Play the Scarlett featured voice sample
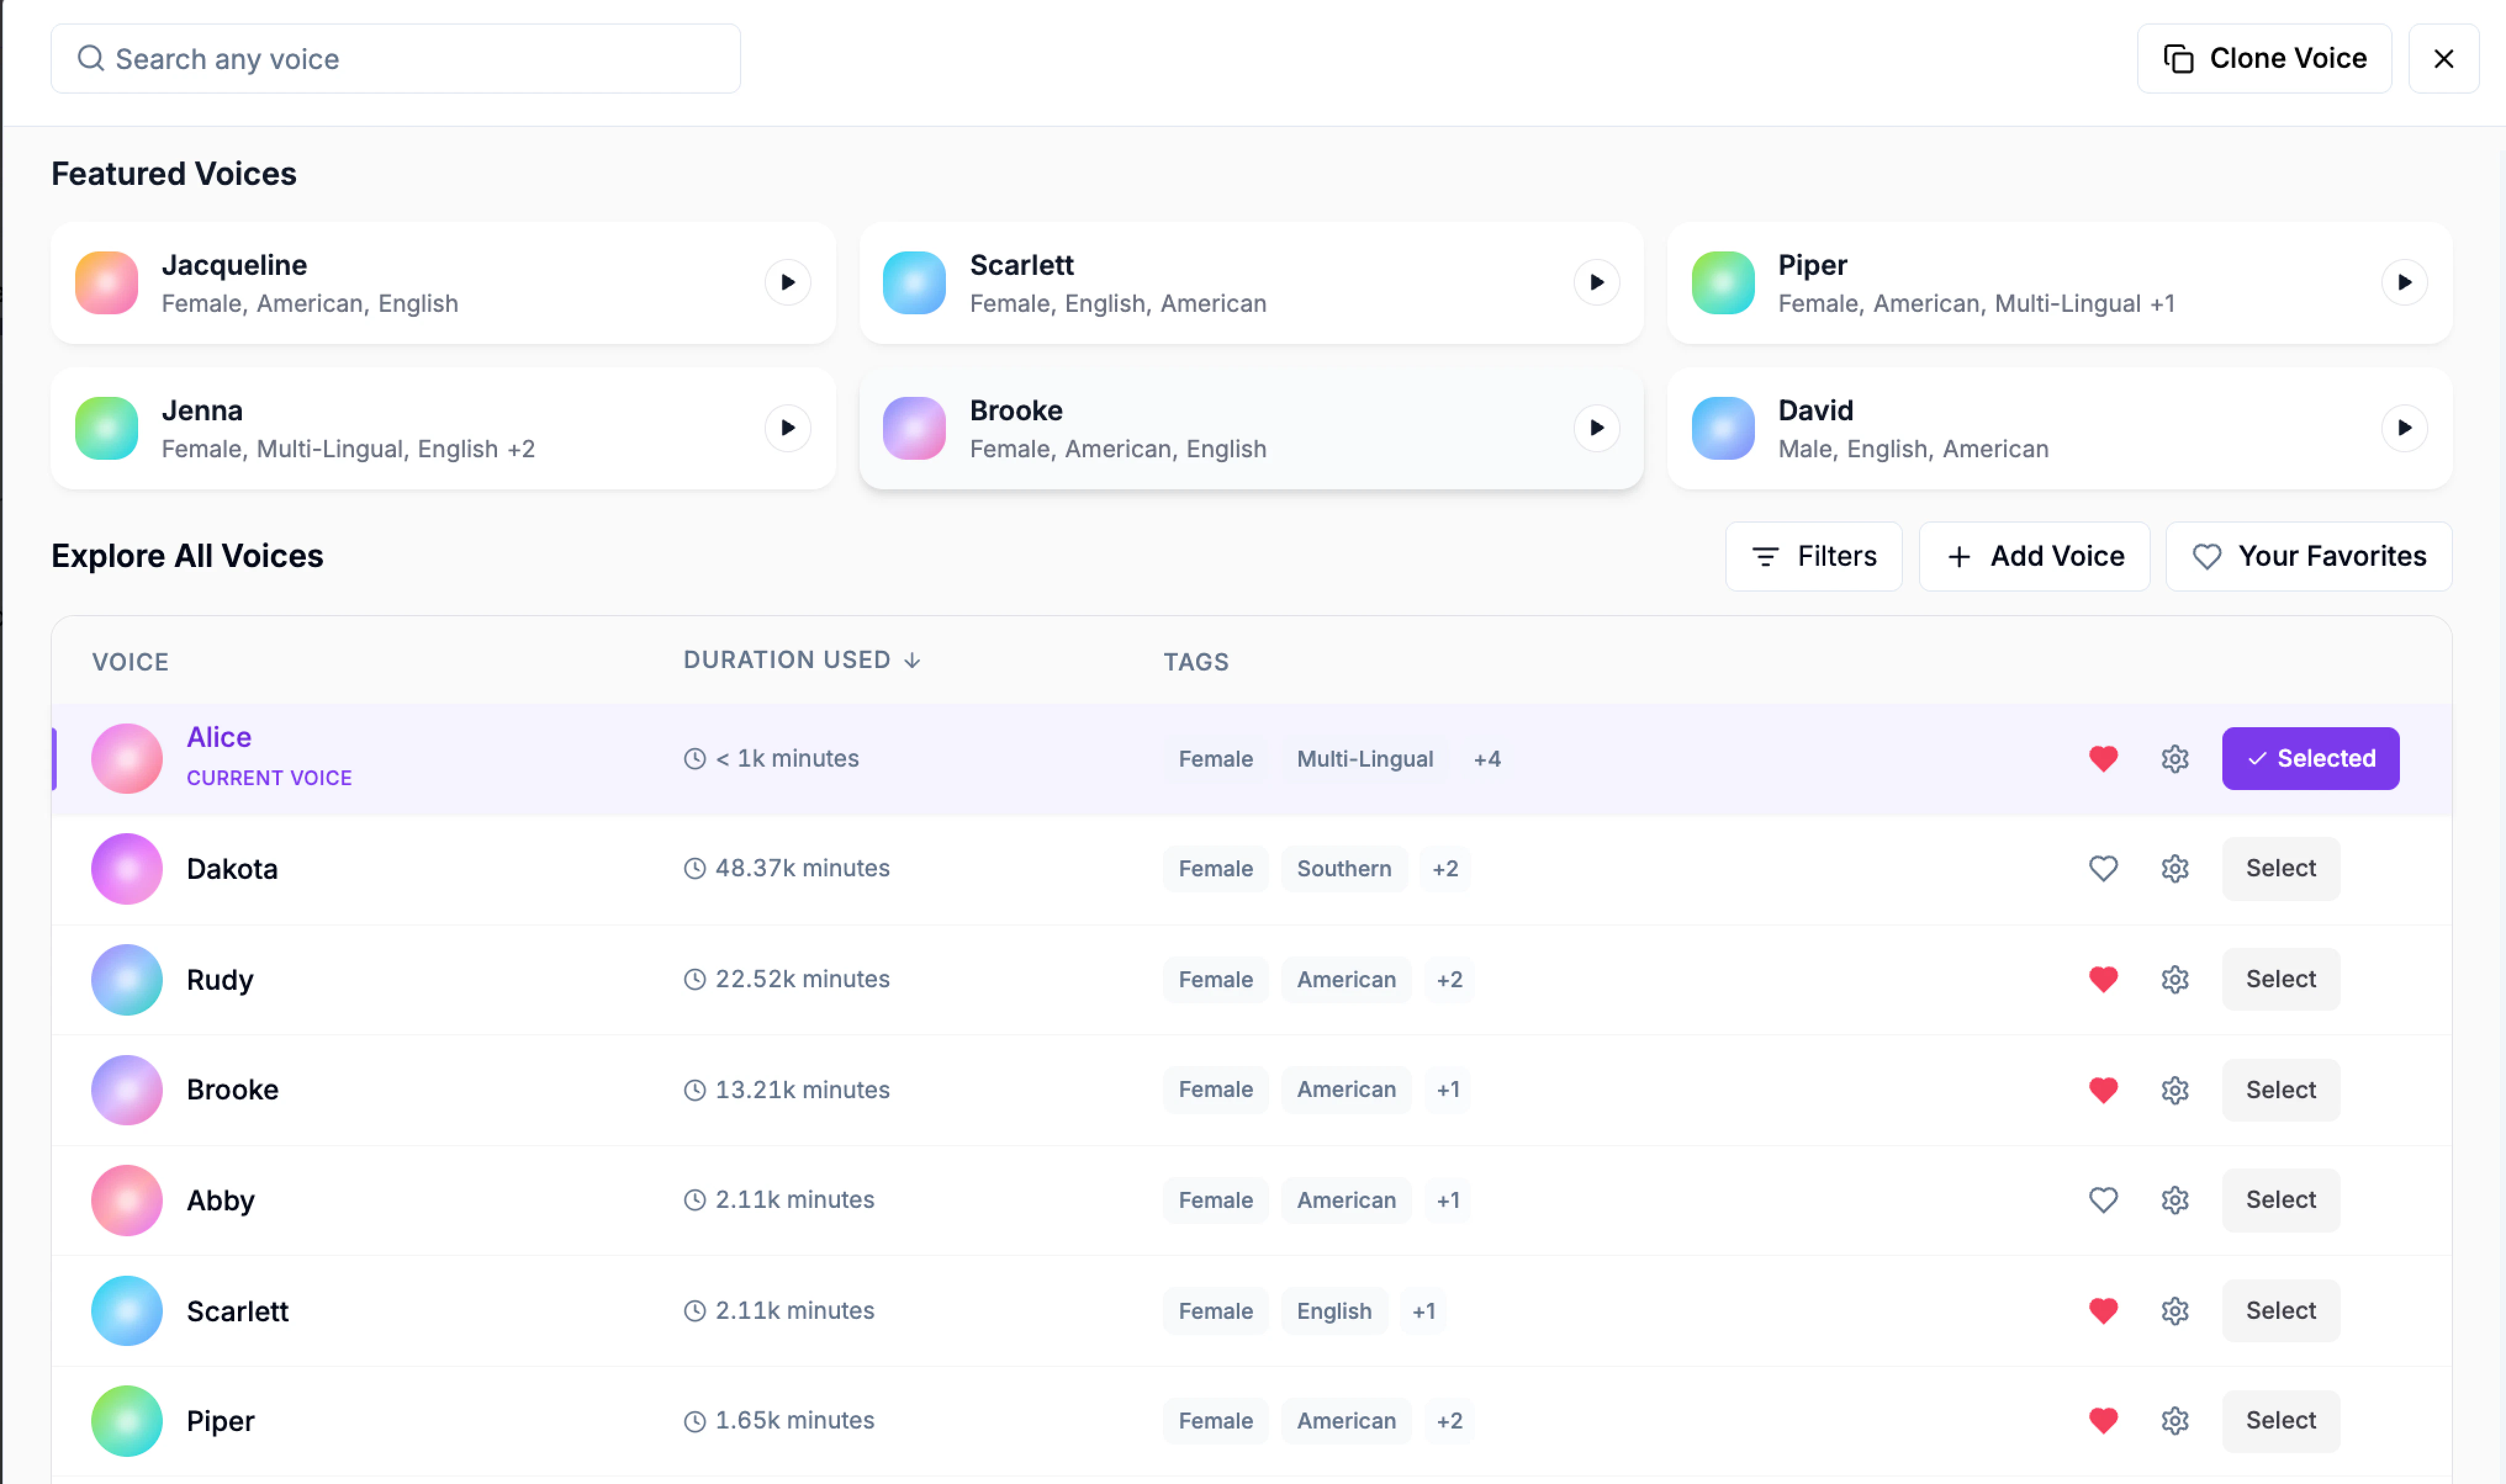Image resolution: width=2506 pixels, height=1484 pixels. click(x=1596, y=283)
